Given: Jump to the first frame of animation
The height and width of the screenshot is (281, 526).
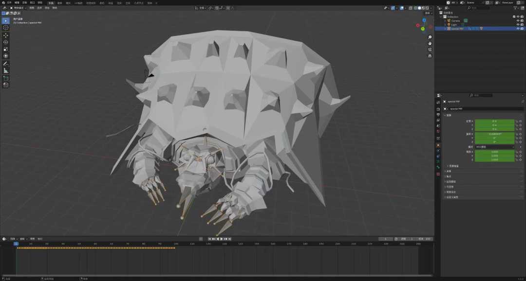Looking at the screenshot, I should click(x=209, y=239).
